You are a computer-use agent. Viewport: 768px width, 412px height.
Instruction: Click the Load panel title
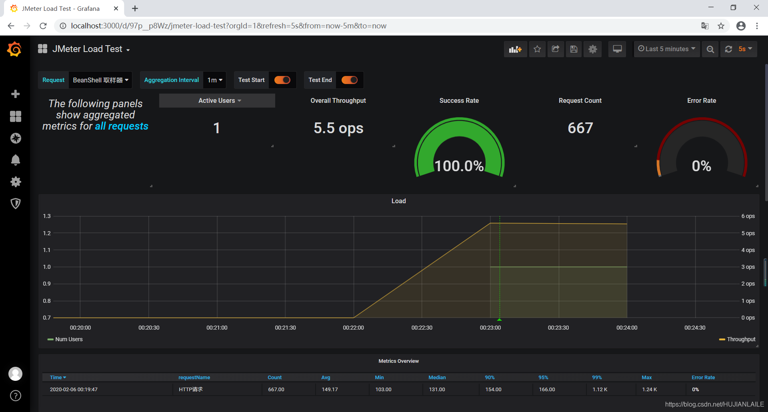tap(398, 201)
